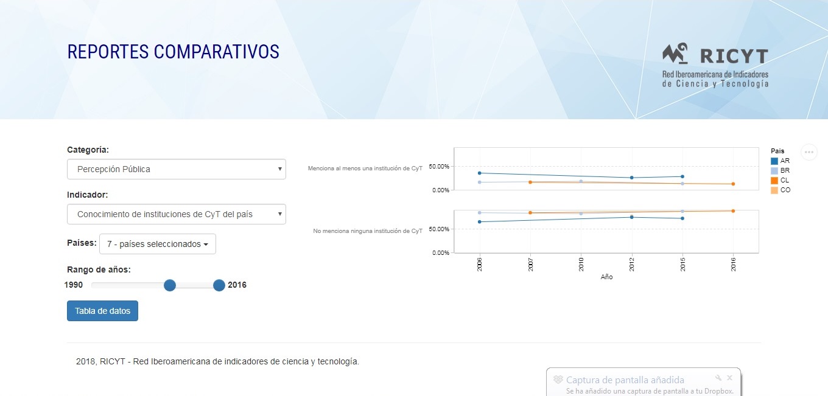This screenshot has width=828, height=396.
Task: Open the chart actions ellipsis menu
Action: [809, 152]
